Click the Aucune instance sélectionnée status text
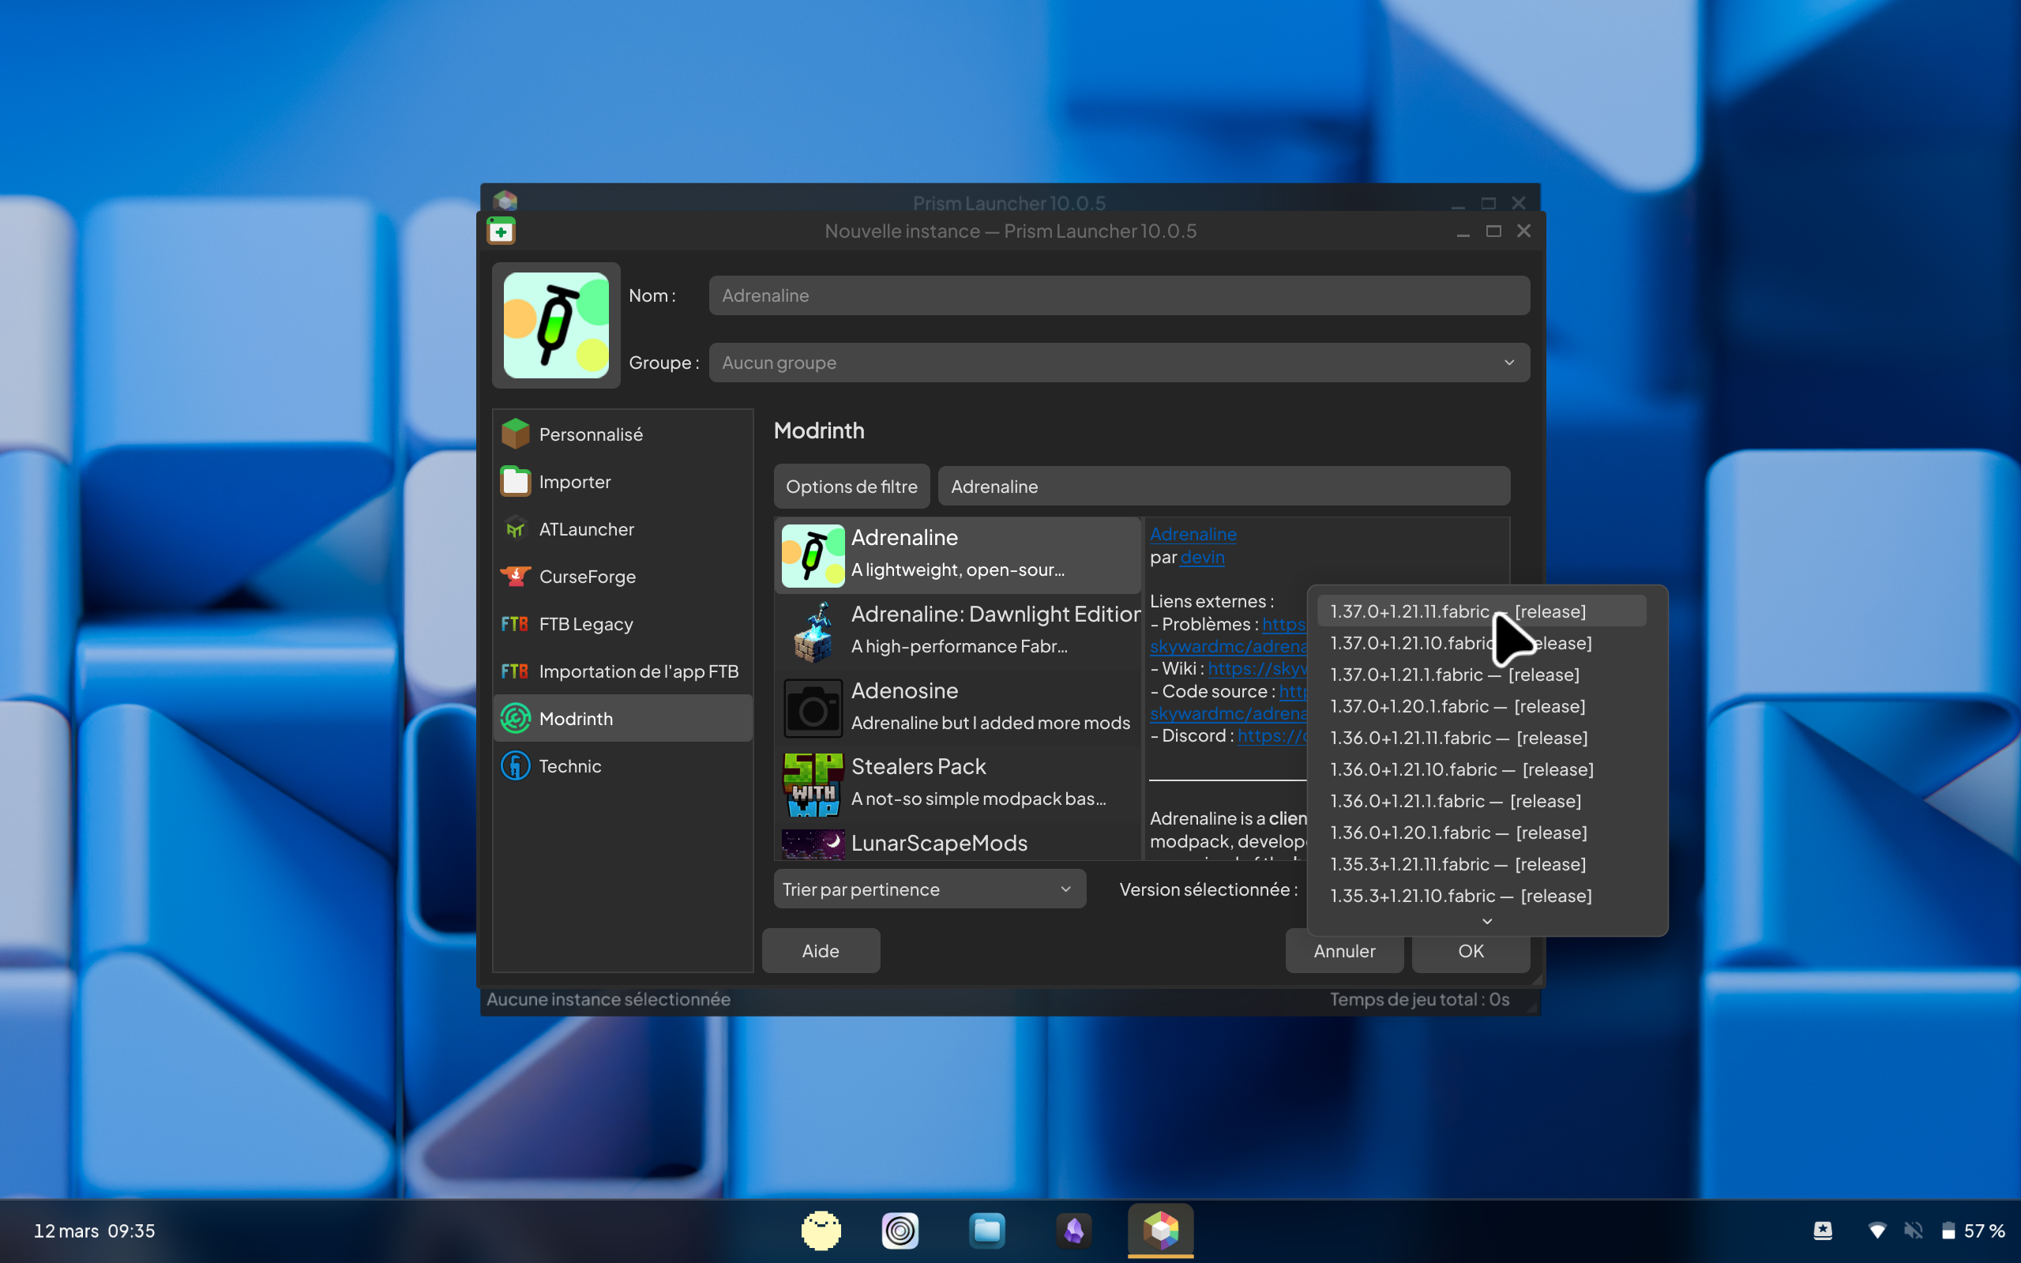This screenshot has height=1263, width=2021. [x=608, y=999]
